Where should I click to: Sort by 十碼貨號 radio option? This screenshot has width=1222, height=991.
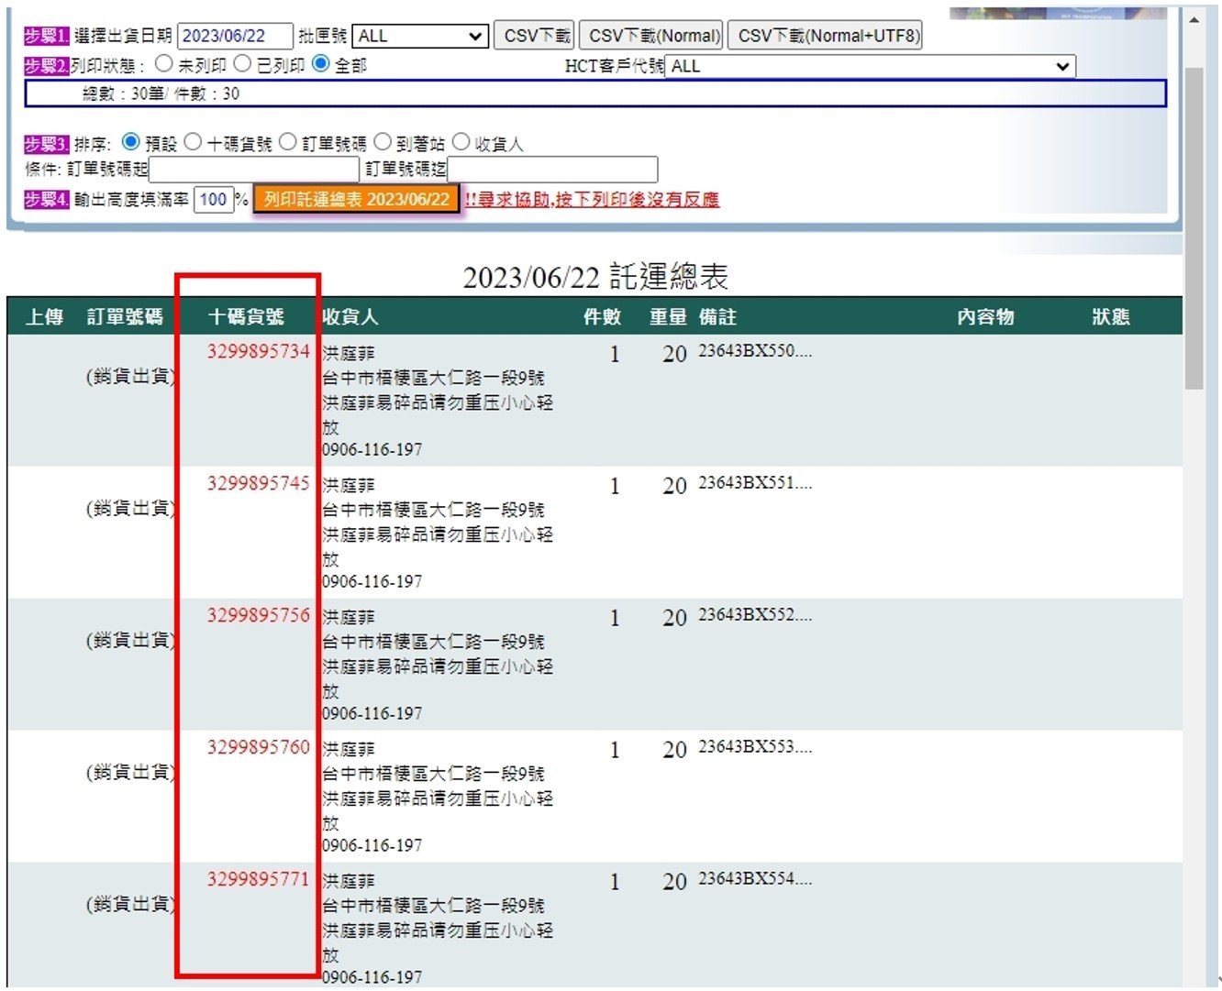click(x=193, y=142)
